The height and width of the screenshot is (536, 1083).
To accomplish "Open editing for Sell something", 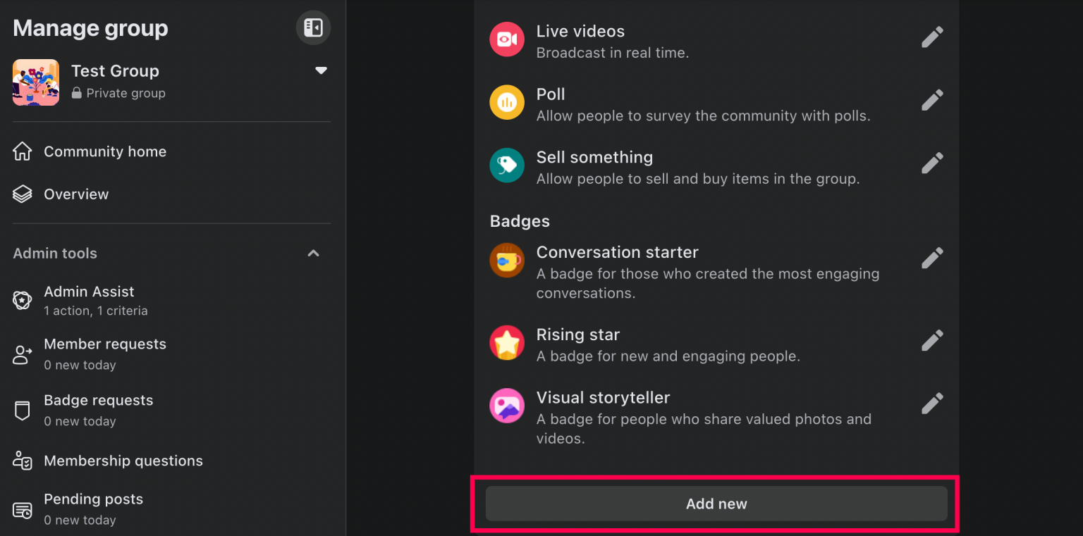I will (931, 162).
